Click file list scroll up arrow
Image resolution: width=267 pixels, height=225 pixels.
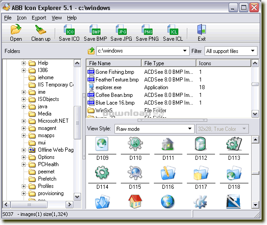(255, 63)
